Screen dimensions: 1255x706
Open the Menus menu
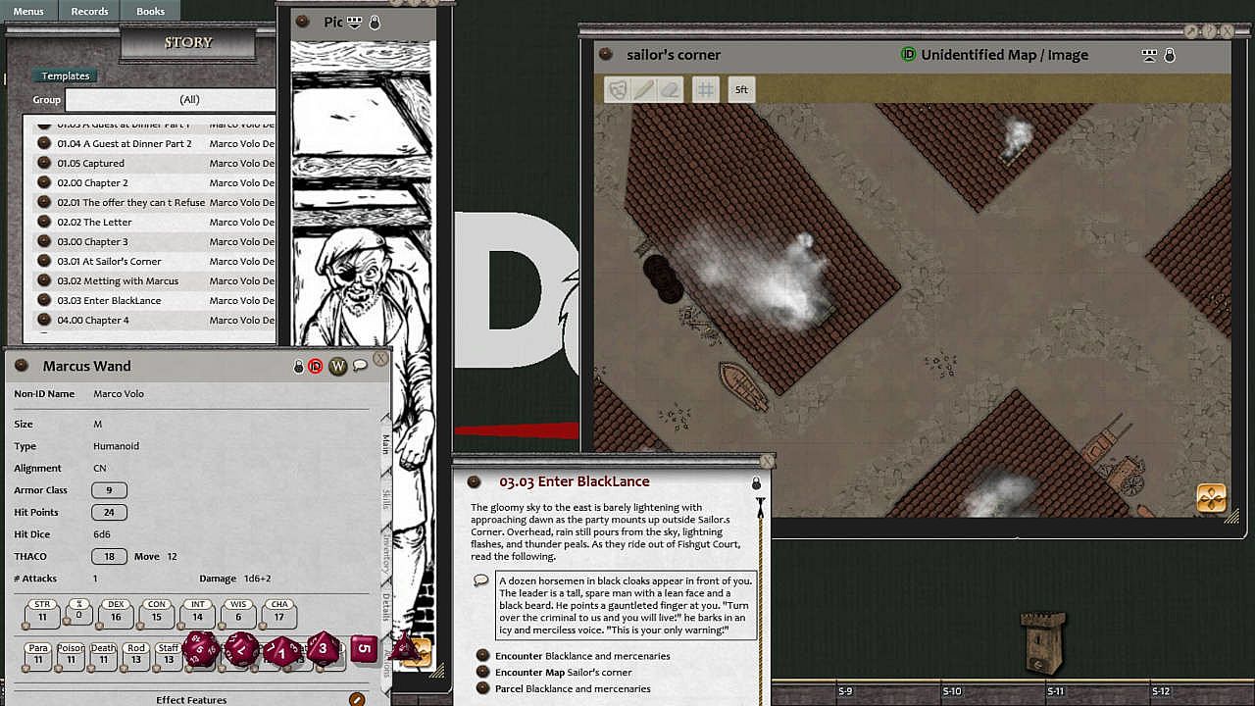[x=28, y=11]
